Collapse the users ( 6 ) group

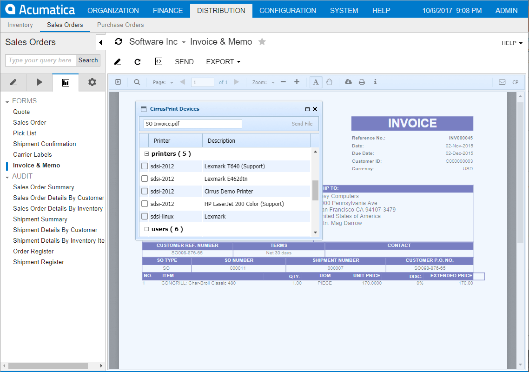(x=147, y=229)
